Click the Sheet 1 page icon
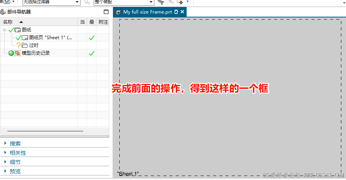This screenshot has height=180, width=346. [25, 38]
